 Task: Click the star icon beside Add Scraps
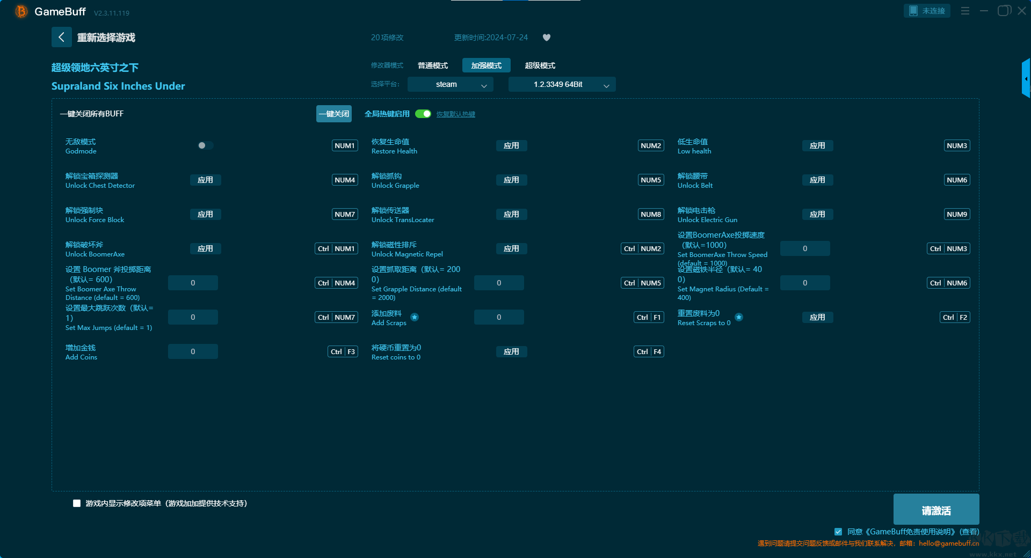pyautogui.click(x=415, y=317)
